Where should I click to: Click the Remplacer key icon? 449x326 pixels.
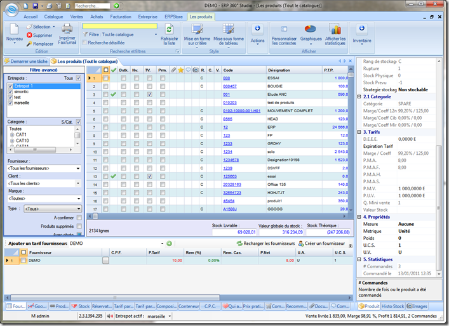coord(29,44)
